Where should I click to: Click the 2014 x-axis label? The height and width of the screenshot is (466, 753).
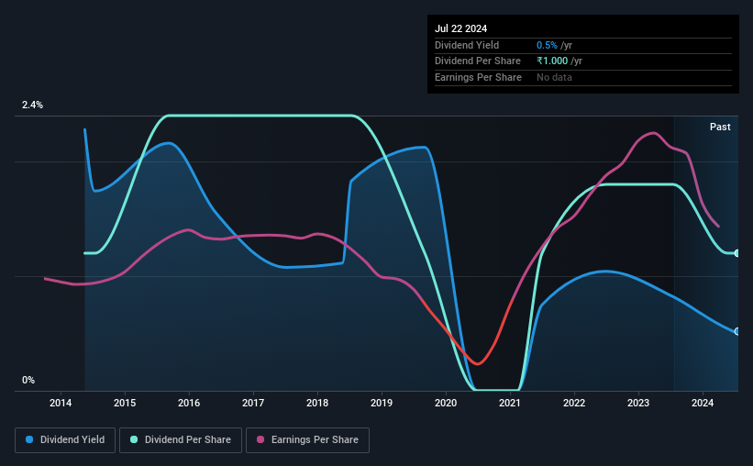click(x=61, y=403)
